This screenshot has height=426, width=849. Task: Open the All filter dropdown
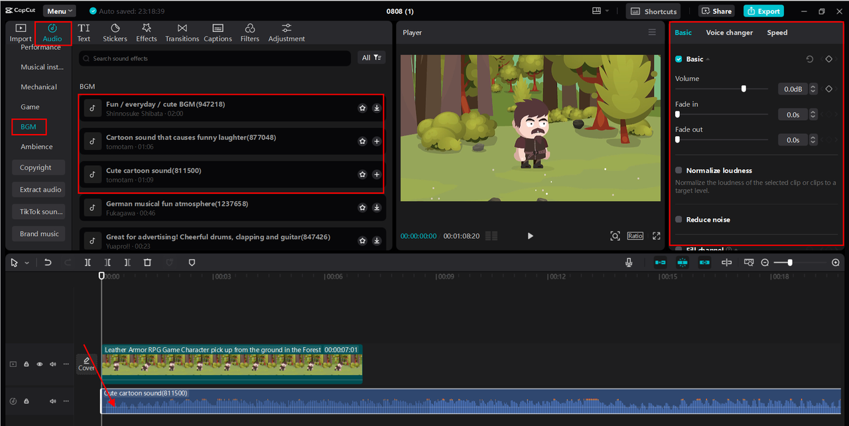(371, 58)
